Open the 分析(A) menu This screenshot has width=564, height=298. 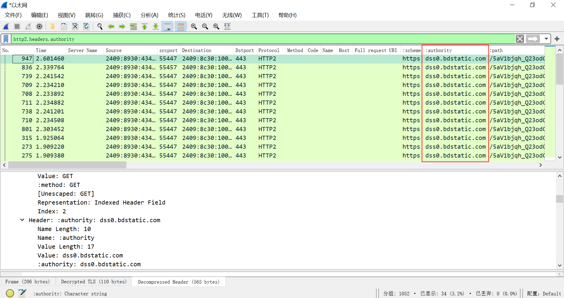[x=150, y=15]
